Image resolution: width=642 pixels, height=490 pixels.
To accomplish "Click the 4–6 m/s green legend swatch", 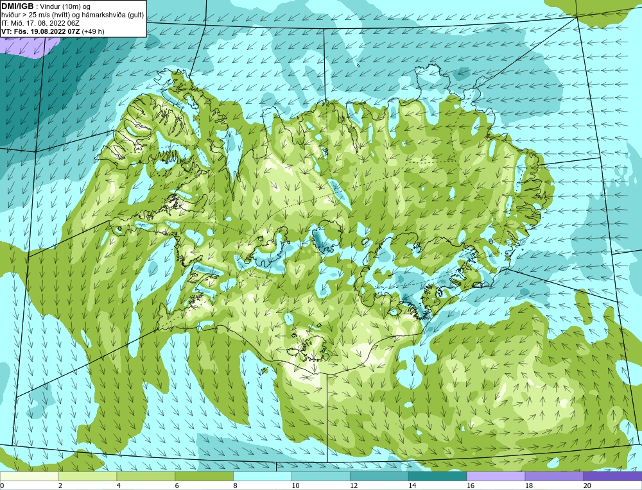I will point(146,477).
